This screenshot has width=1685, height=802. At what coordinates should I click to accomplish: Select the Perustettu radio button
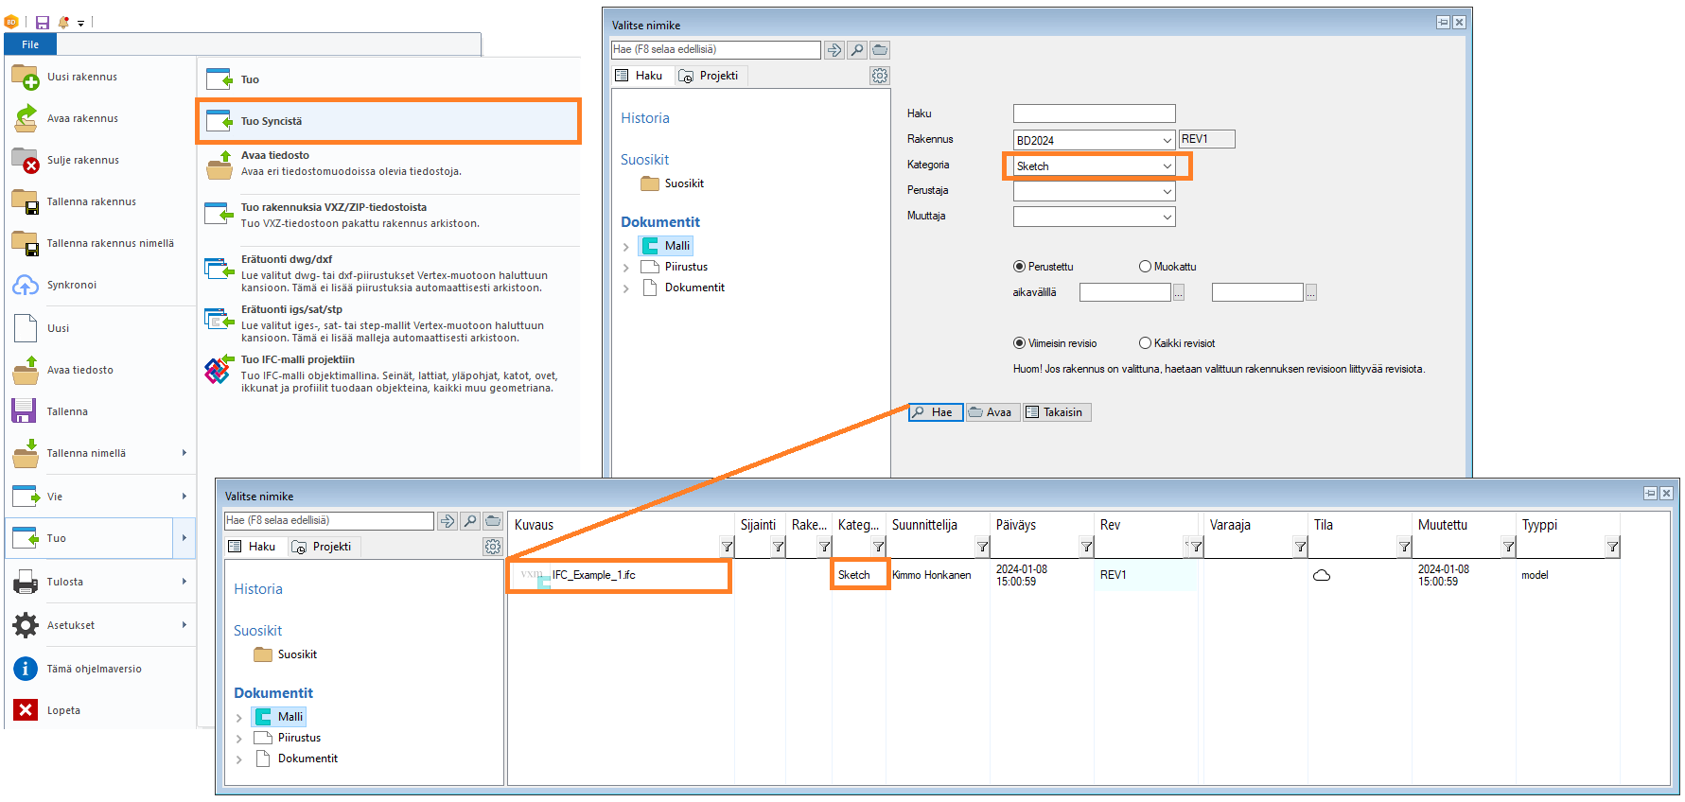click(x=1019, y=267)
